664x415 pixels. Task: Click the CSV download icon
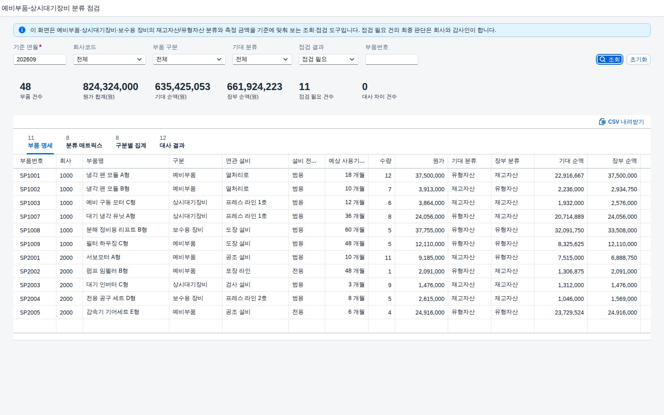click(x=602, y=122)
